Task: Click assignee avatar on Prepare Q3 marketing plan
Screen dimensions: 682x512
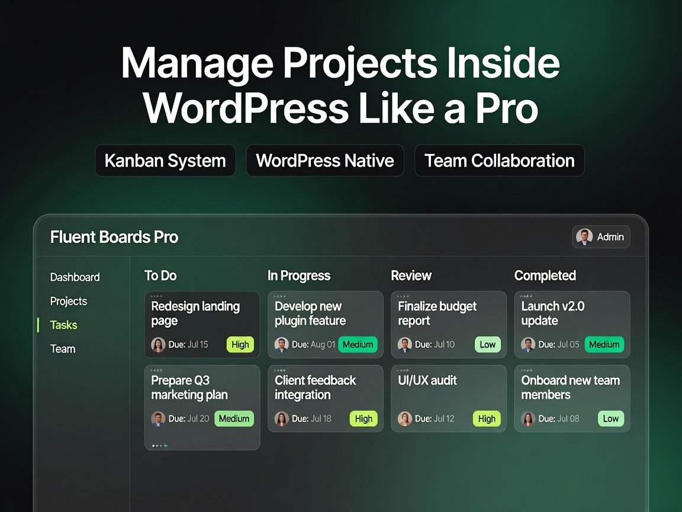Action: pyautogui.click(x=158, y=418)
